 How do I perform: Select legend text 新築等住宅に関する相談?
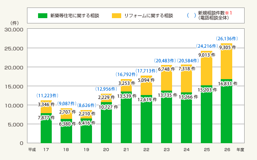point(75,16)
